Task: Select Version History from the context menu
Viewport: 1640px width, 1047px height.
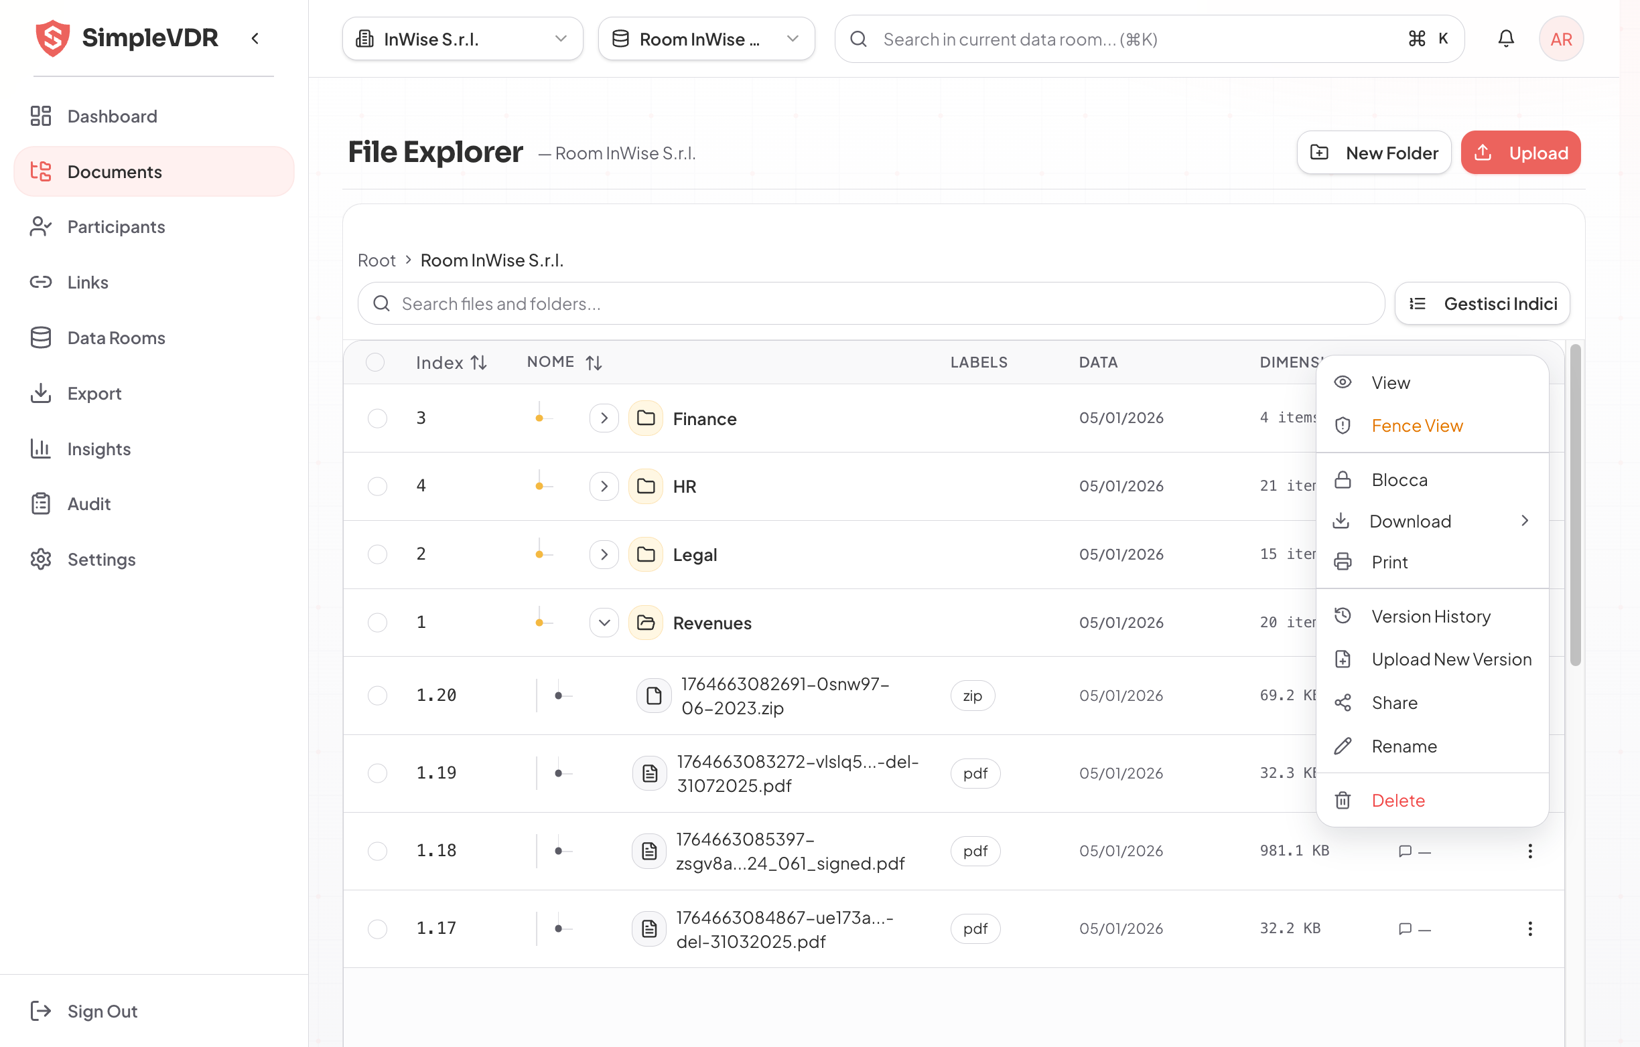Action: (x=1430, y=616)
